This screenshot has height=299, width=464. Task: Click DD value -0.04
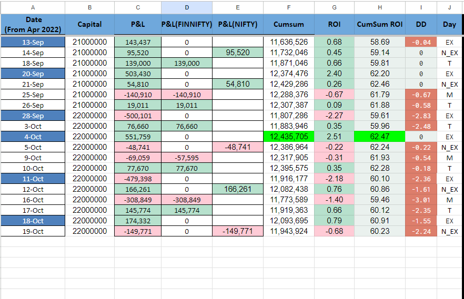click(x=421, y=42)
